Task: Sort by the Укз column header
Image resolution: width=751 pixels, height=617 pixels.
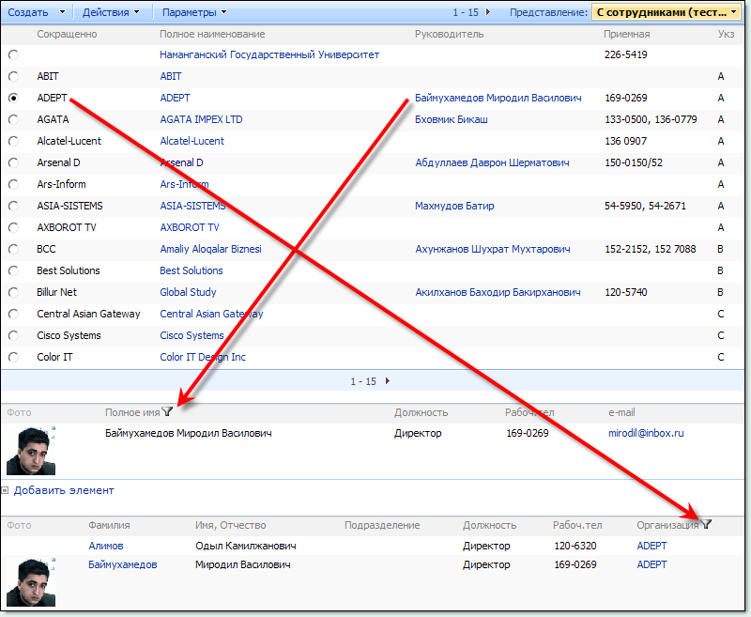Action: (726, 34)
